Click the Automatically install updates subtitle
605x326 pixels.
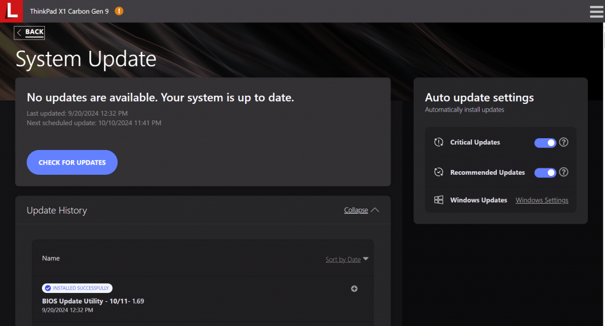464,110
